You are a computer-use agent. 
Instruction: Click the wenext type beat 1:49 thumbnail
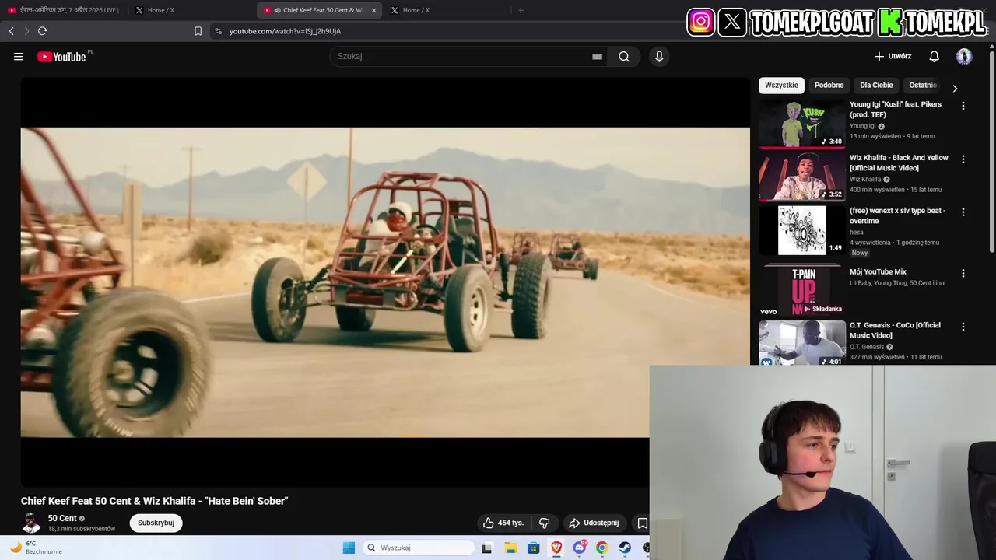click(802, 230)
